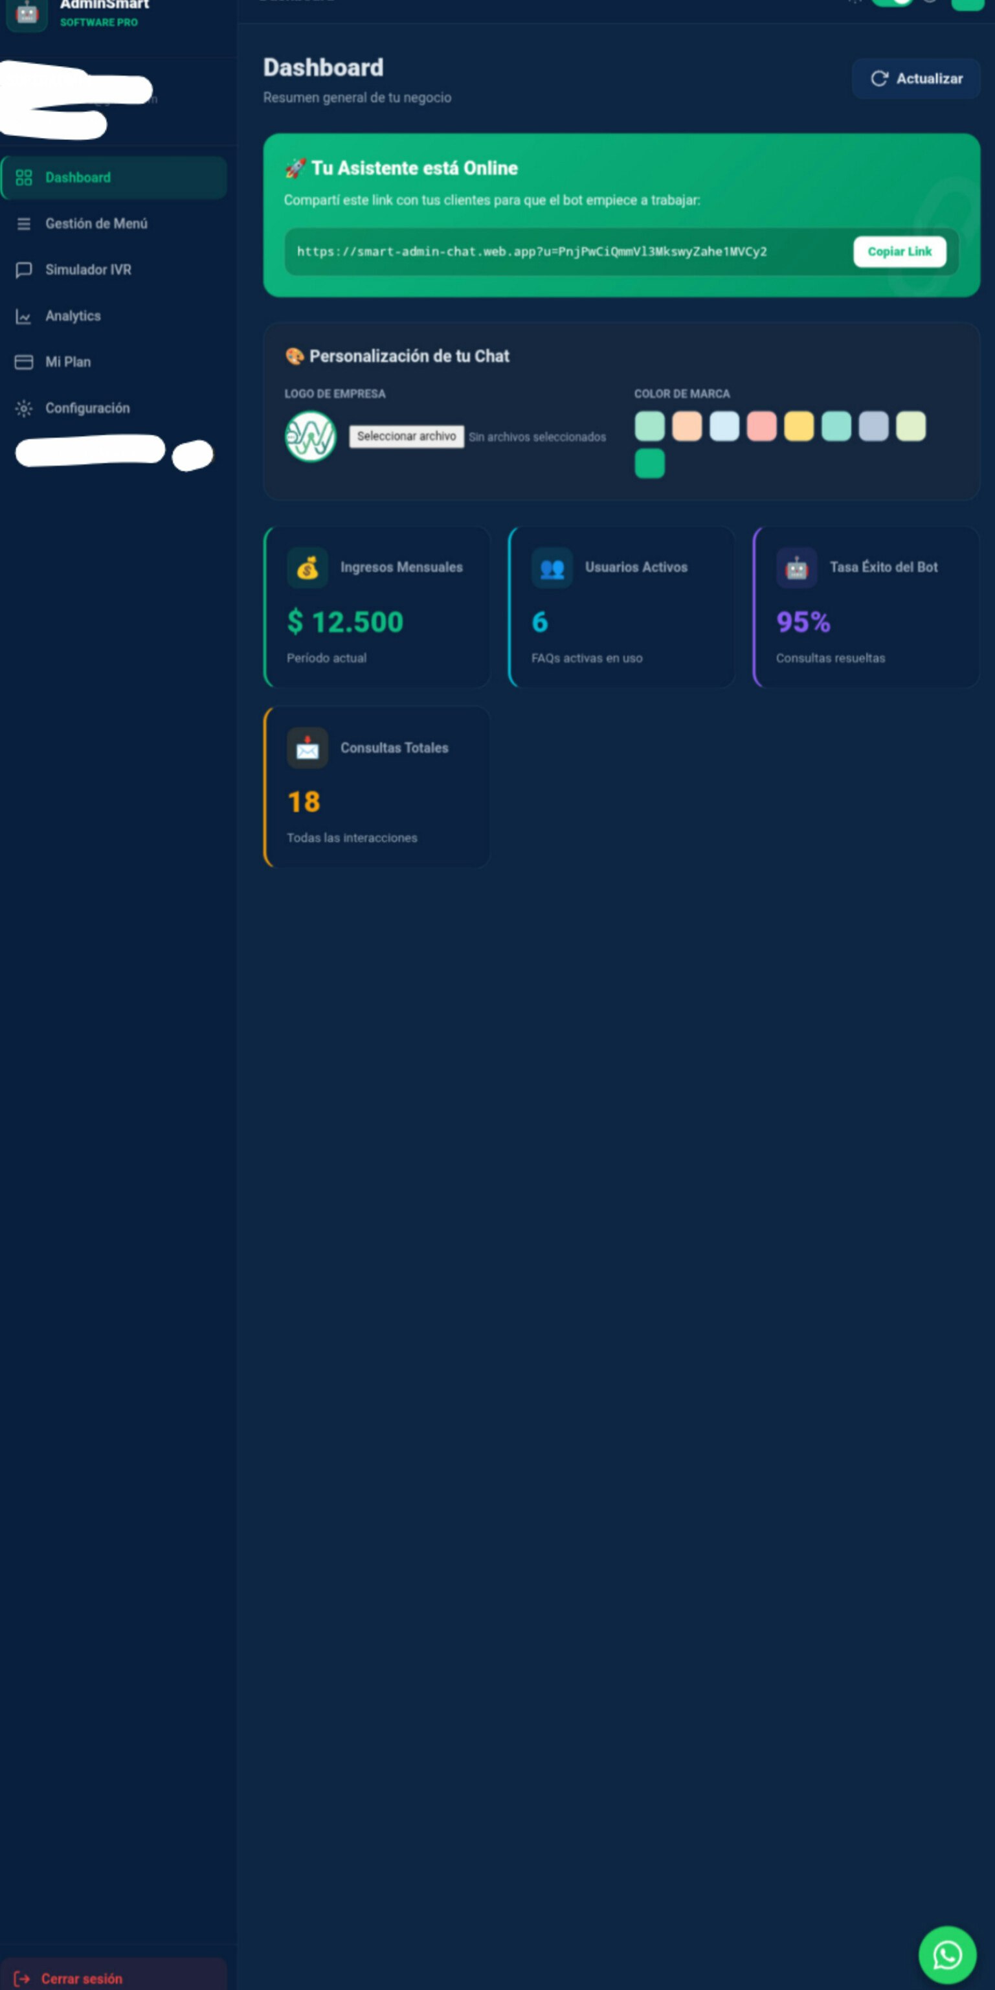Click the "Período actual" caption
Screen dimensions: 995x1990
click(x=326, y=658)
